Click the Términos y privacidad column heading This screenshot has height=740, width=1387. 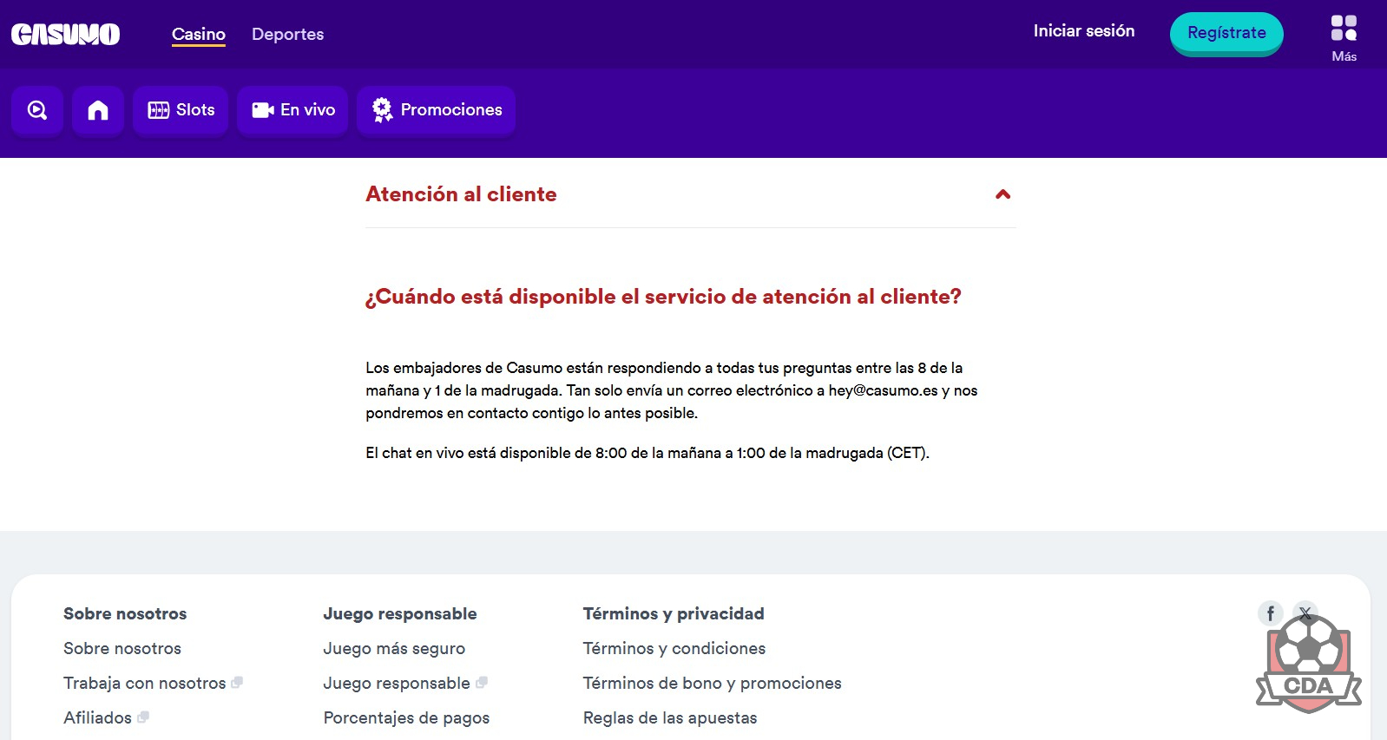click(x=674, y=613)
